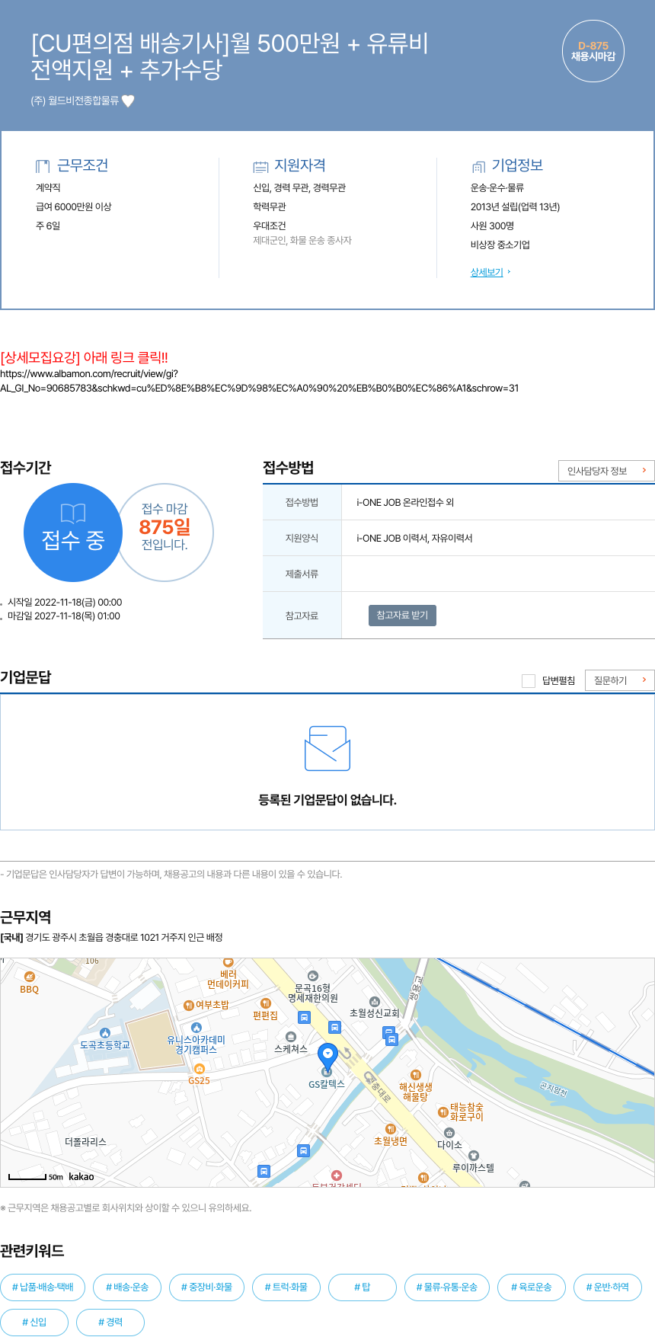Viewport: 655px width, 1337px height.
Task: Select the # 물류·유통·운송 keyword tag
Action: tap(447, 1287)
